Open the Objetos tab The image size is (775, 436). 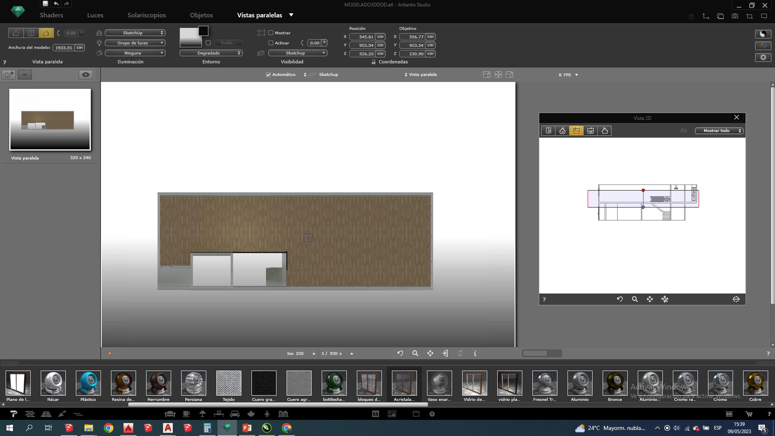(201, 15)
